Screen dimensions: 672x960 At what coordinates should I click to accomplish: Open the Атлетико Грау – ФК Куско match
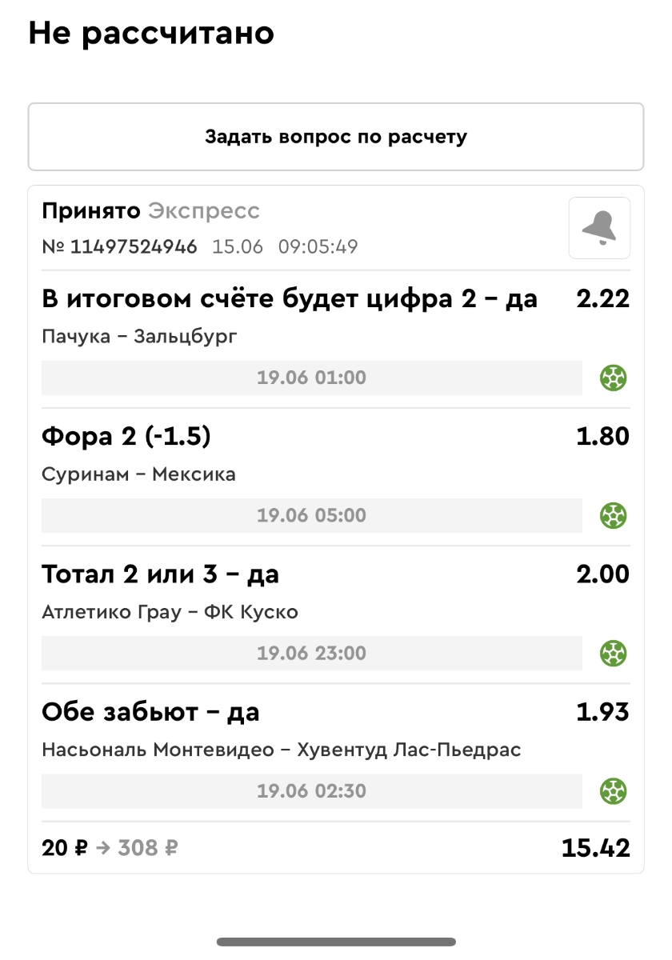click(170, 612)
